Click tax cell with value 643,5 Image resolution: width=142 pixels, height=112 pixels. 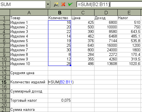[129, 32]
